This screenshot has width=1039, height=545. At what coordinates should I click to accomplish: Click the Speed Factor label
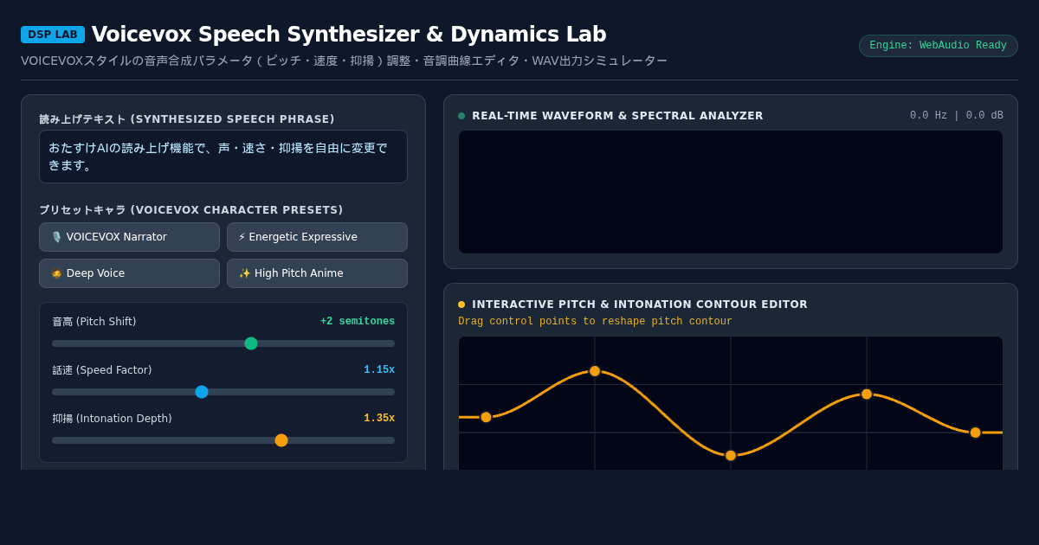(102, 370)
